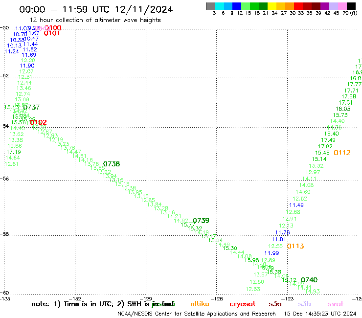Select the black swatch at the legend's end
The image size is (362, 318).
(x=351, y=6)
